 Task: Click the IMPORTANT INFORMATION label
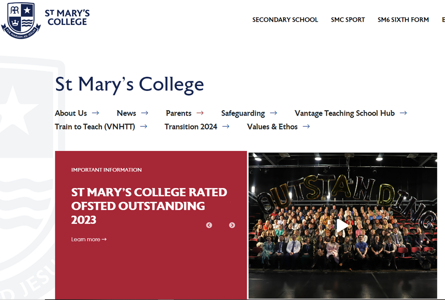tap(106, 169)
